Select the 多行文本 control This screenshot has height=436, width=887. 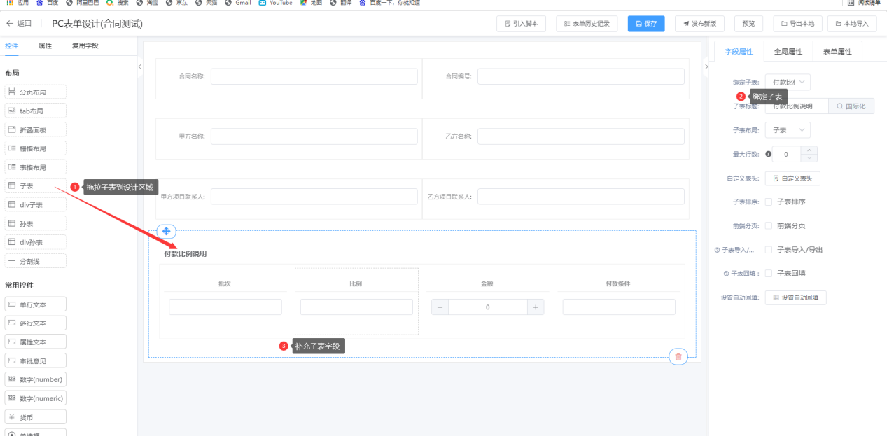click(x=36, y=323)
